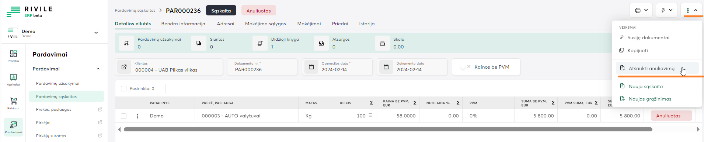Open Prekės, paslaugos in sidebar

[53, 109]
